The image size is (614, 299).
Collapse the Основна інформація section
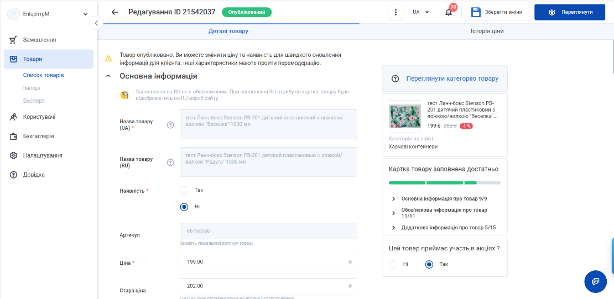coord(108,76)
